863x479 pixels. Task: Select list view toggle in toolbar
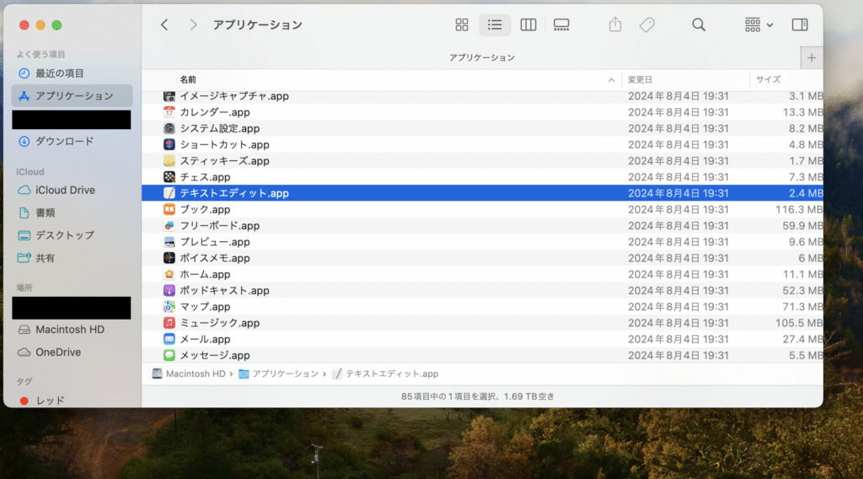(x=495, y=25)
